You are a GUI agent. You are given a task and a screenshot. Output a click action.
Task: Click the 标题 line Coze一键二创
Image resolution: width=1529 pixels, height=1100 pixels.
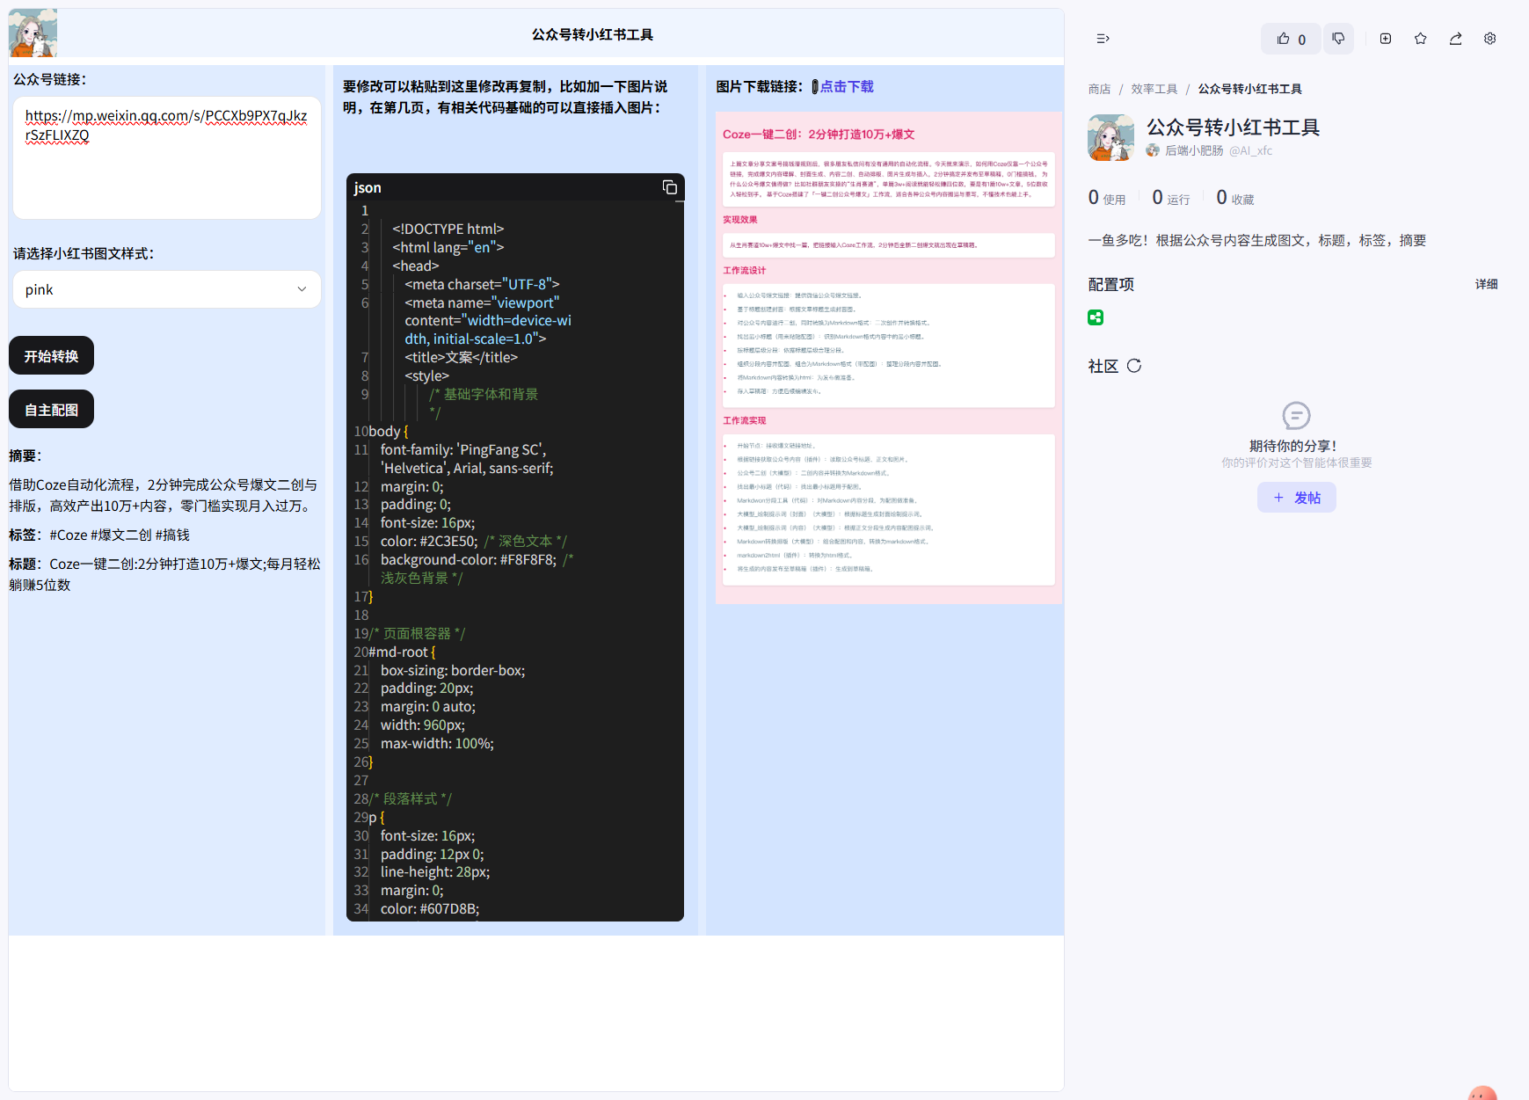(164, 574)
